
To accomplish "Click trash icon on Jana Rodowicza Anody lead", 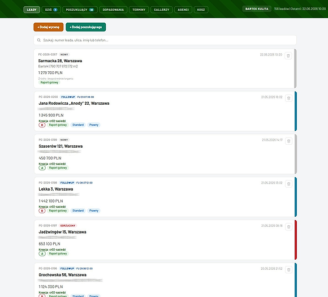I will (288, 98).
